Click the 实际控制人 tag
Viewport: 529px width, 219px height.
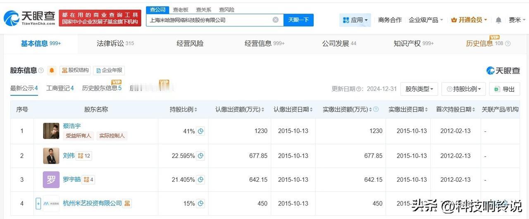click(x=112, y=136)
